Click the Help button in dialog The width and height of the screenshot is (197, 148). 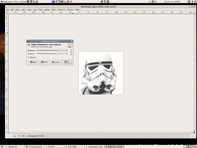click(33, 62)
